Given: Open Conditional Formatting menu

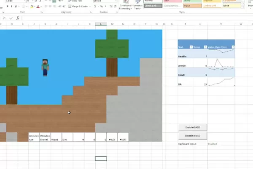Looking at the screenshot, I should 125,5.
